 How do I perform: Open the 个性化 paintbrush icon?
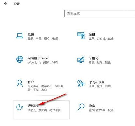(x=81, y=60)
